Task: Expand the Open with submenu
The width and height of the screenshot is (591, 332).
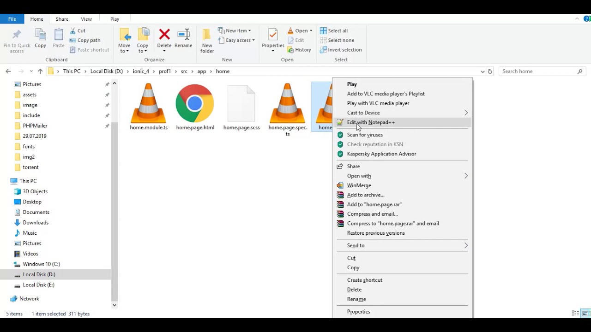Action: point(402,176)
